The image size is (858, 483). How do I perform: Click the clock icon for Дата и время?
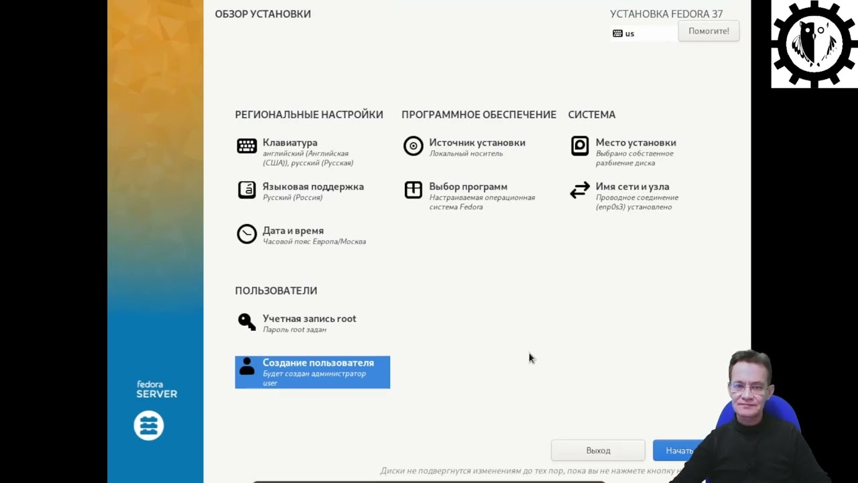click(247, 234)
